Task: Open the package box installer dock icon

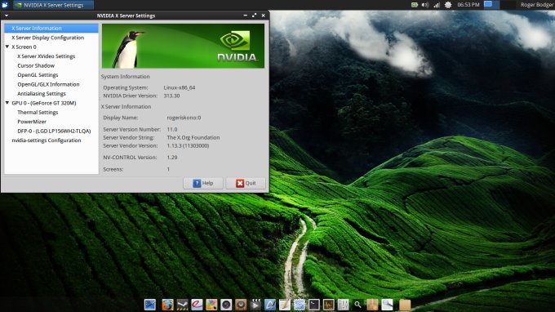Action: point(372,304)
